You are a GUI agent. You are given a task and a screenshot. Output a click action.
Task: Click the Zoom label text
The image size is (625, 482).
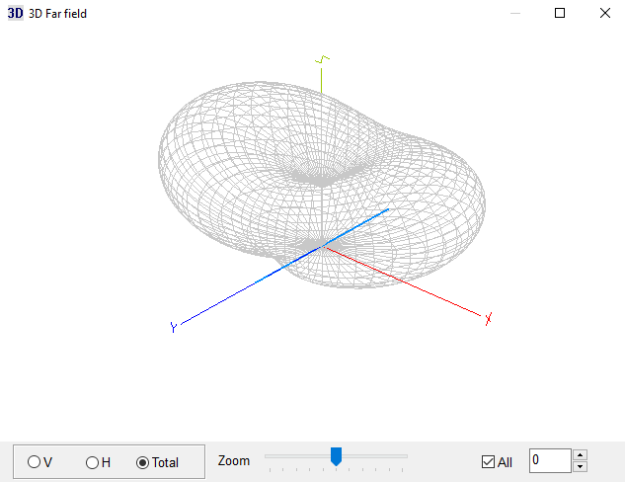[x=234, y=461]
